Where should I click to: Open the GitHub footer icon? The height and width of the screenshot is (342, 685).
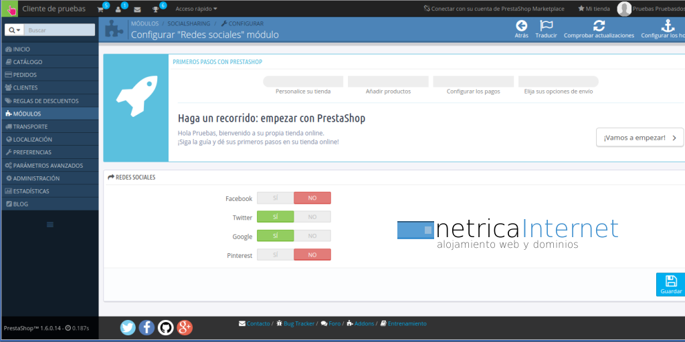(166, 327)
